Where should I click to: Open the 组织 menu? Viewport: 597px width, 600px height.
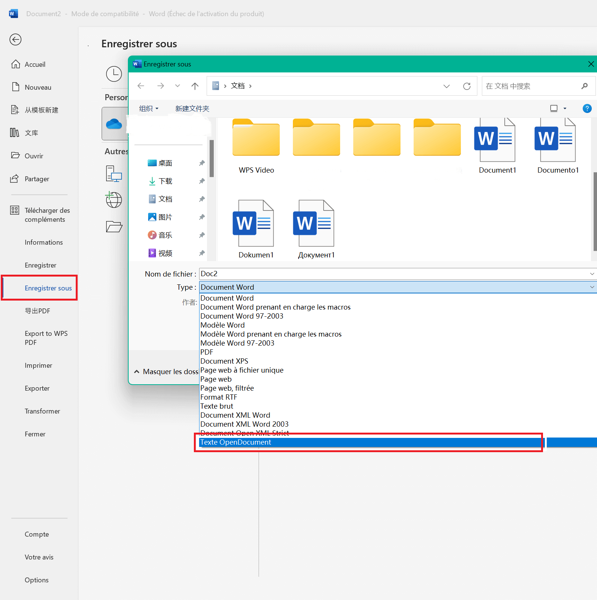[x=149, y=108]
